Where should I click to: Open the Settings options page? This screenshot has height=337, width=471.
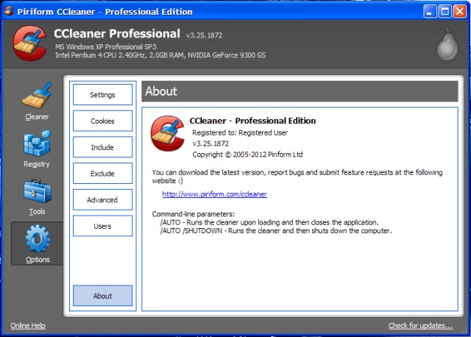point(102,95)
